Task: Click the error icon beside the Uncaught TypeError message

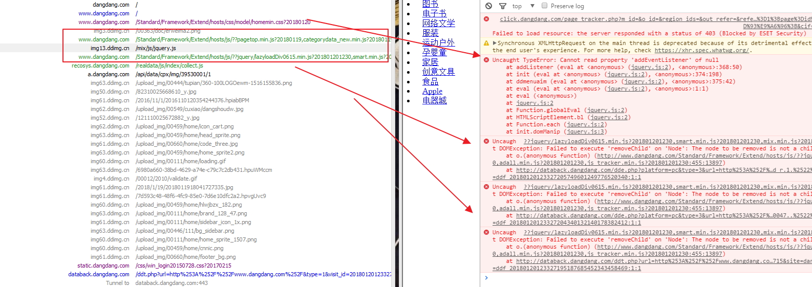Action: point(486,60)
